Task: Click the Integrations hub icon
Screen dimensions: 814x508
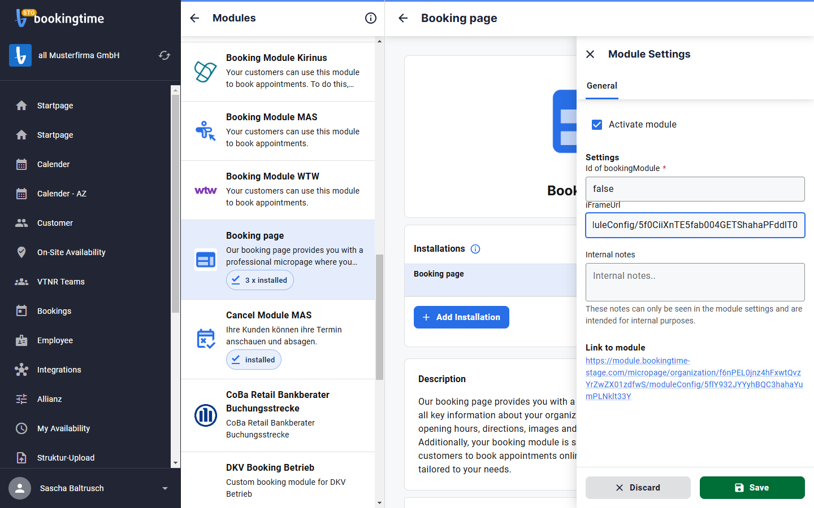Action: tap(21, 370)
